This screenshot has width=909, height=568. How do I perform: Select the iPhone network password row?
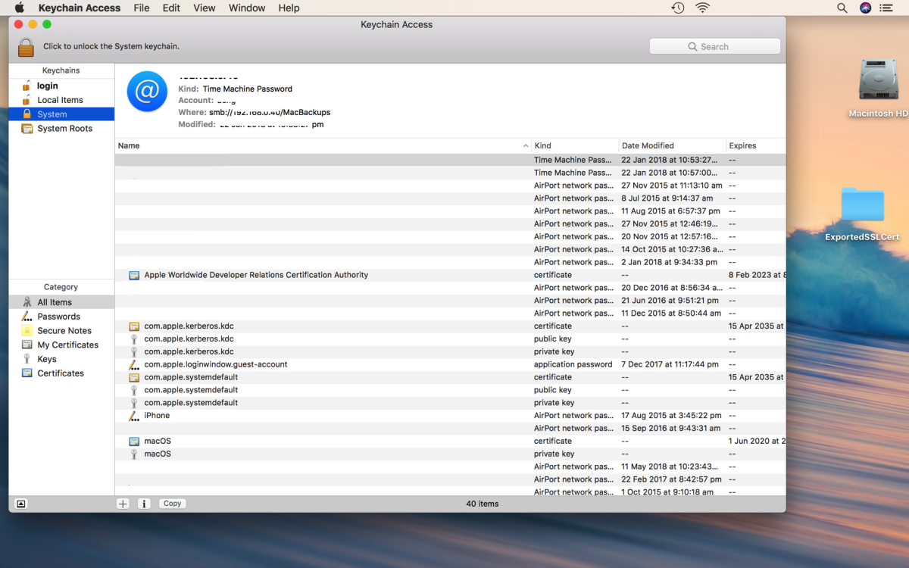point(450,415)
